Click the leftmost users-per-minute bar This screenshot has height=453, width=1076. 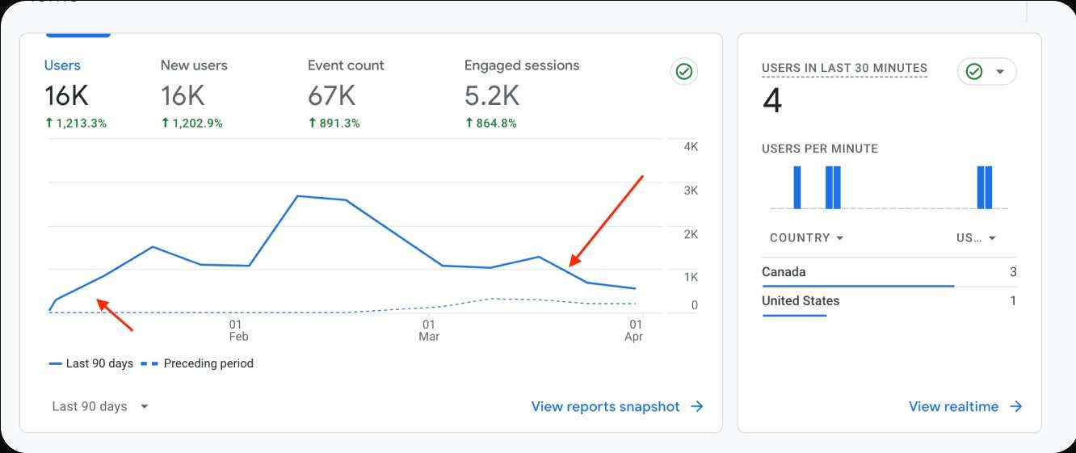coord(797,187)
